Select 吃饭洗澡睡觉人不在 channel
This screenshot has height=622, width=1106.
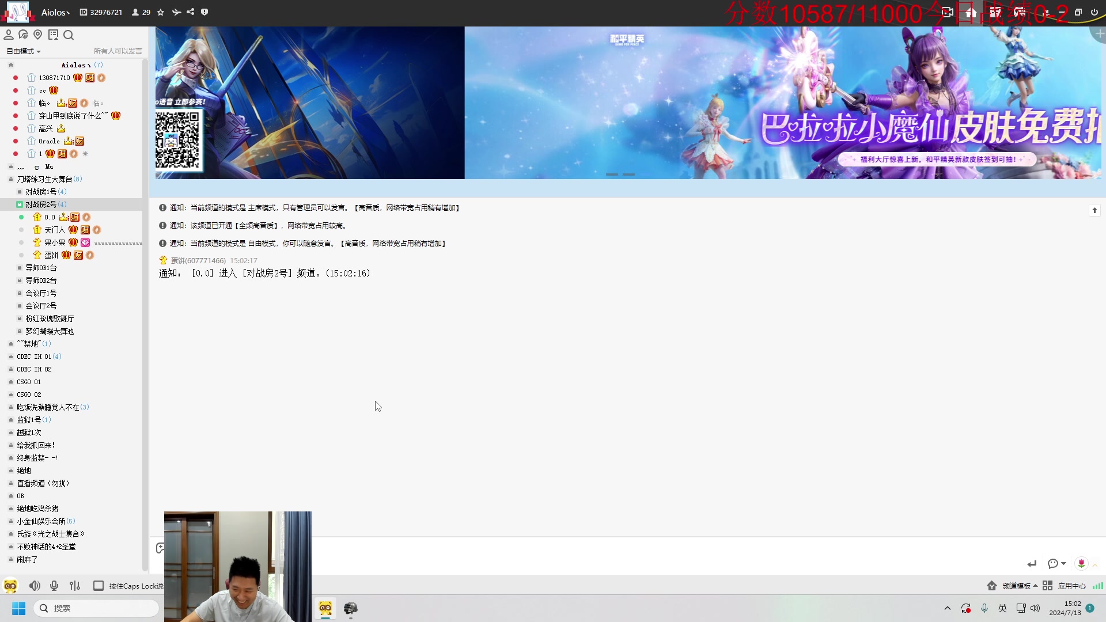point(48,407)
